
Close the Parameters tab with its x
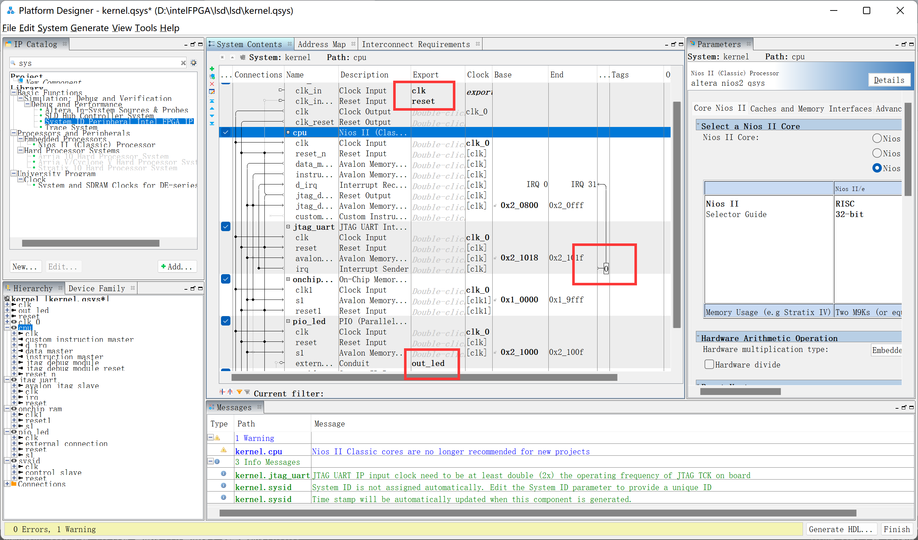748,44
